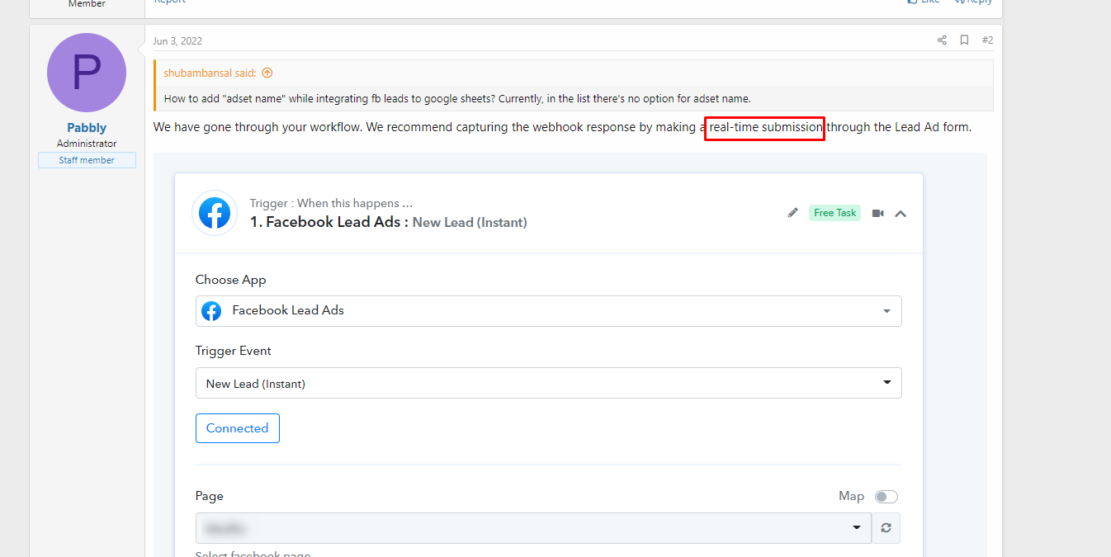Jump to quoted post via arrow icon
Screen dimensions: 1111x557
click(x=267, y=73)
